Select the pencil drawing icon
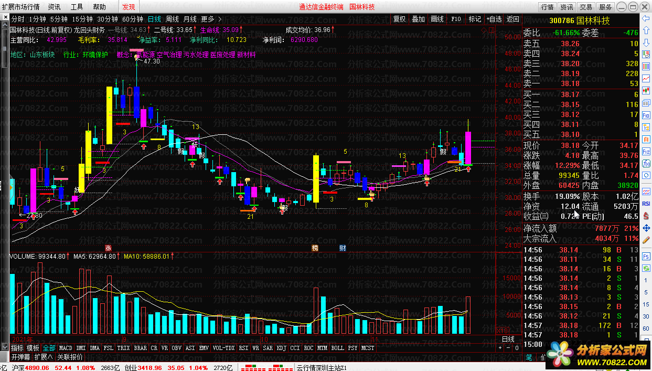652x371 pixels. [646, 240]
